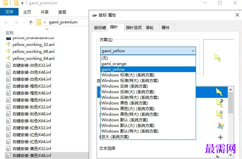Select the 文本选择 cursor row
The width and height of the screenshot is (242, 159).
(x=163, y=148)
